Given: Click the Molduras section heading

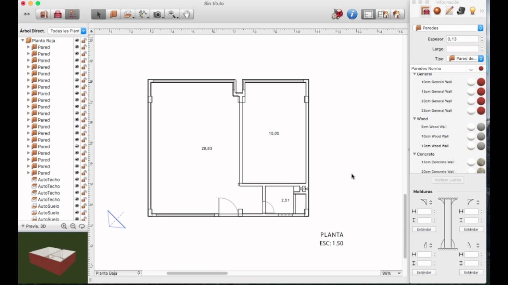Looking at the screenshot, I should click(423, 192).
